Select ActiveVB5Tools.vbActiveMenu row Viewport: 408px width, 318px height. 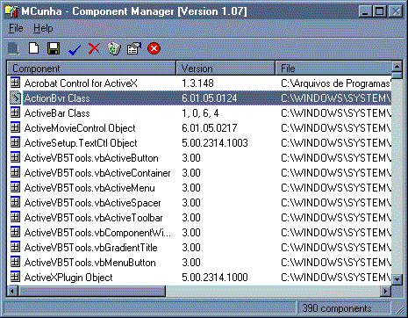tap(199, 188)
